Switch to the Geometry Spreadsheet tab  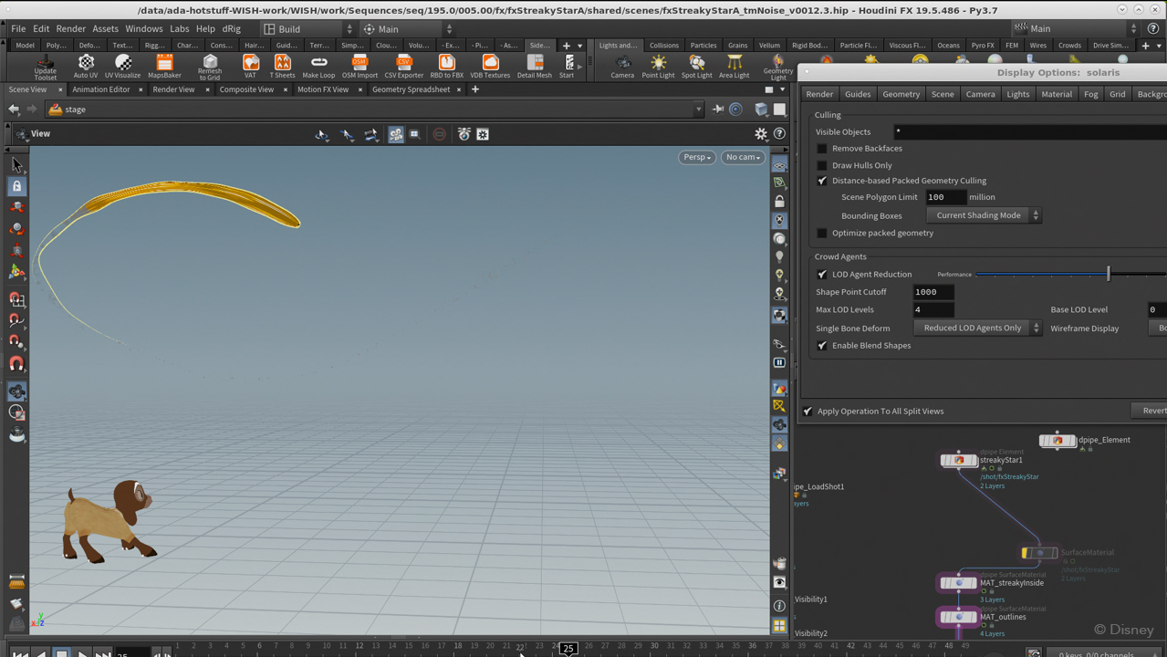point(411,89)
